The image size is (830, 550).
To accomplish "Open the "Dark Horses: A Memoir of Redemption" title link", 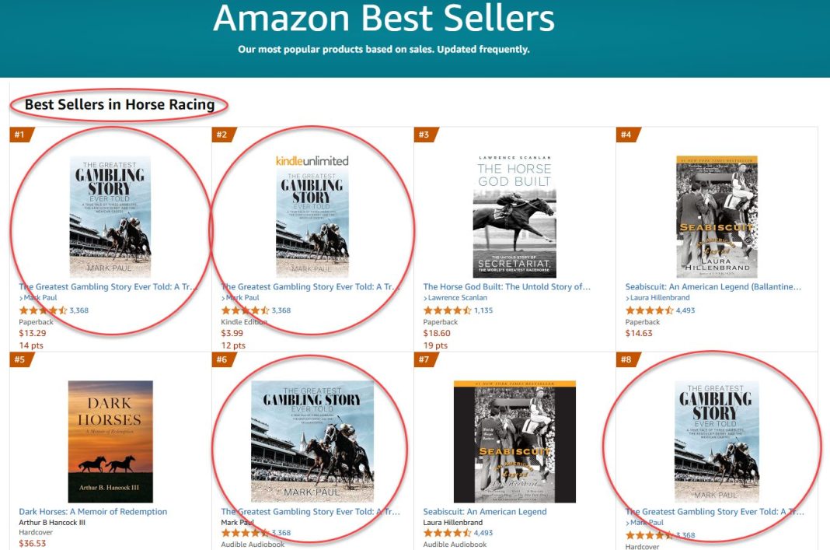I will point(93,512).
